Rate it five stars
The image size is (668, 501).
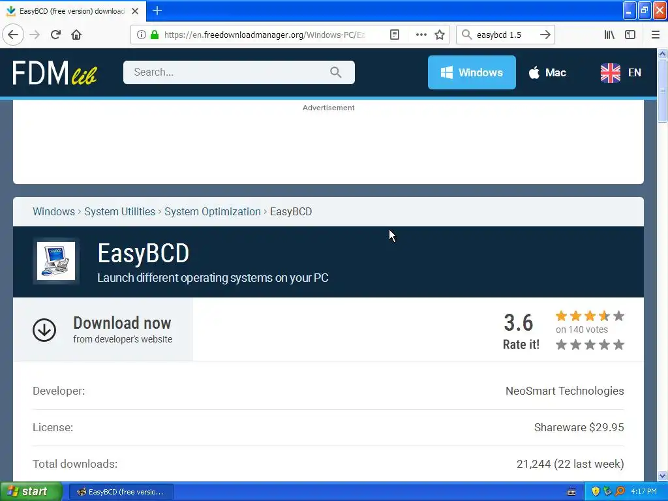[618, 344]
